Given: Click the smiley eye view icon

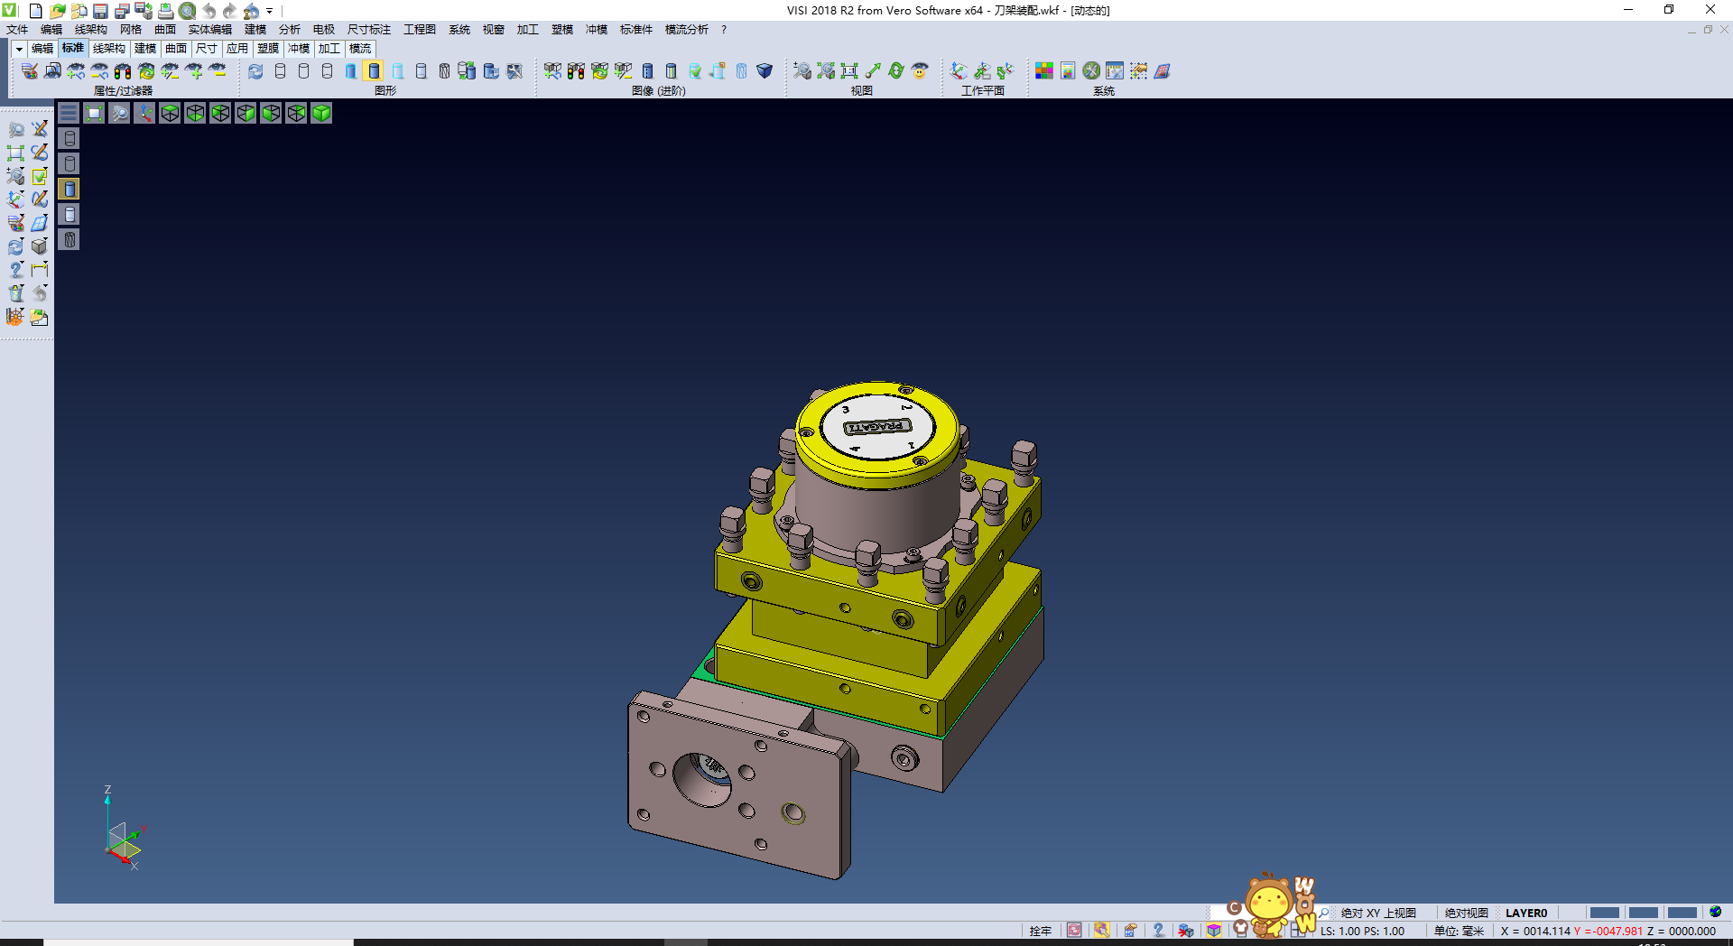Looking at the screenshot, I should (x=920, y=70).
